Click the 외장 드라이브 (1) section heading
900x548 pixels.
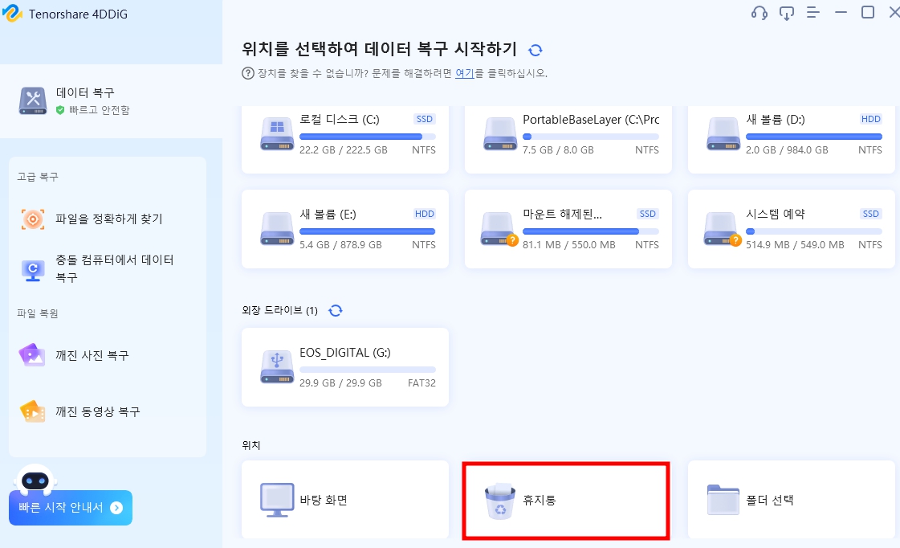coord(280,311)
